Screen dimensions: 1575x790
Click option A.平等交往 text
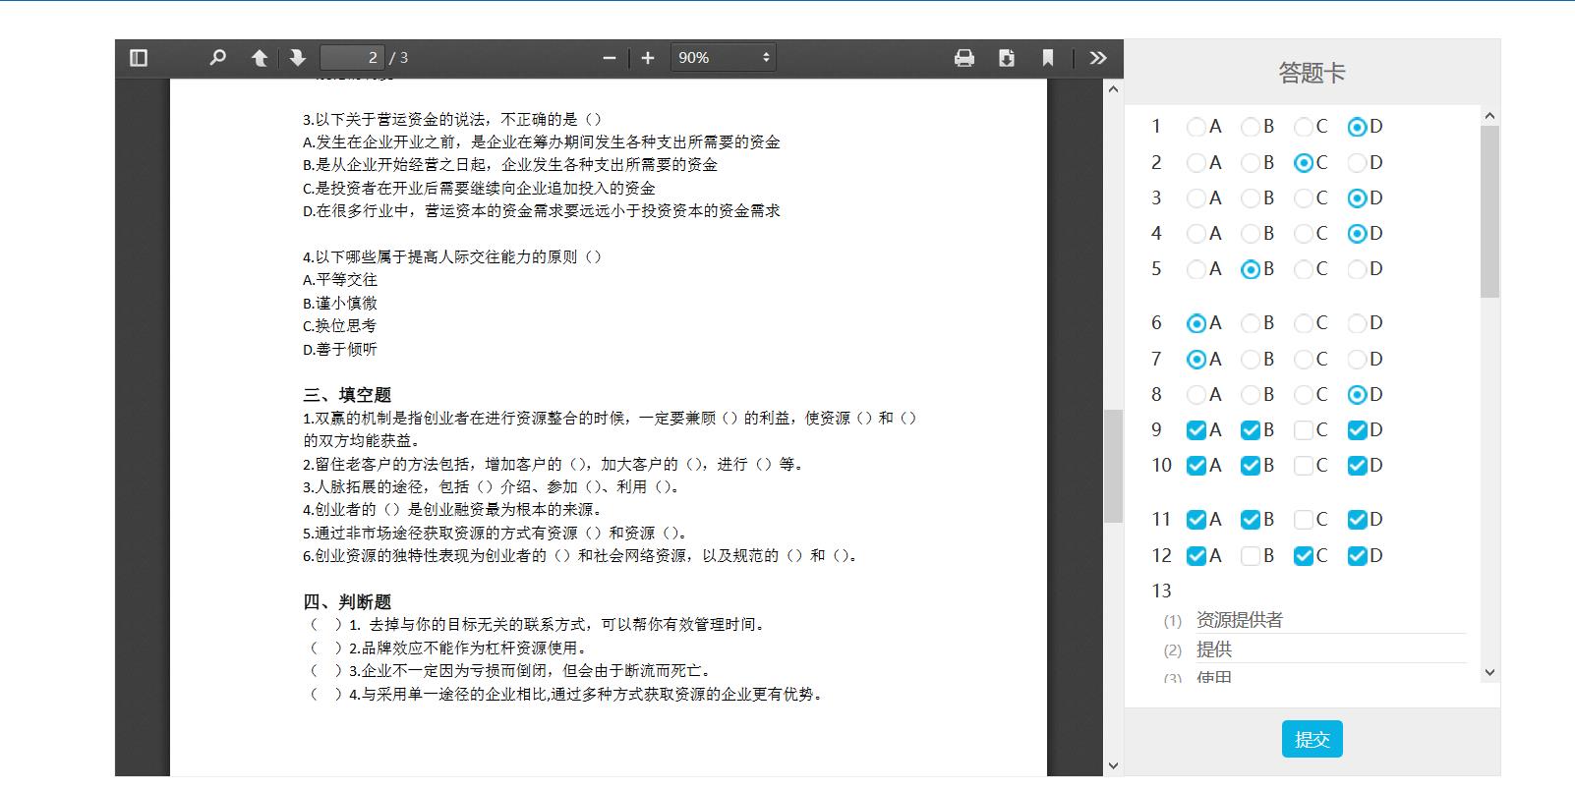click(340, 280)
